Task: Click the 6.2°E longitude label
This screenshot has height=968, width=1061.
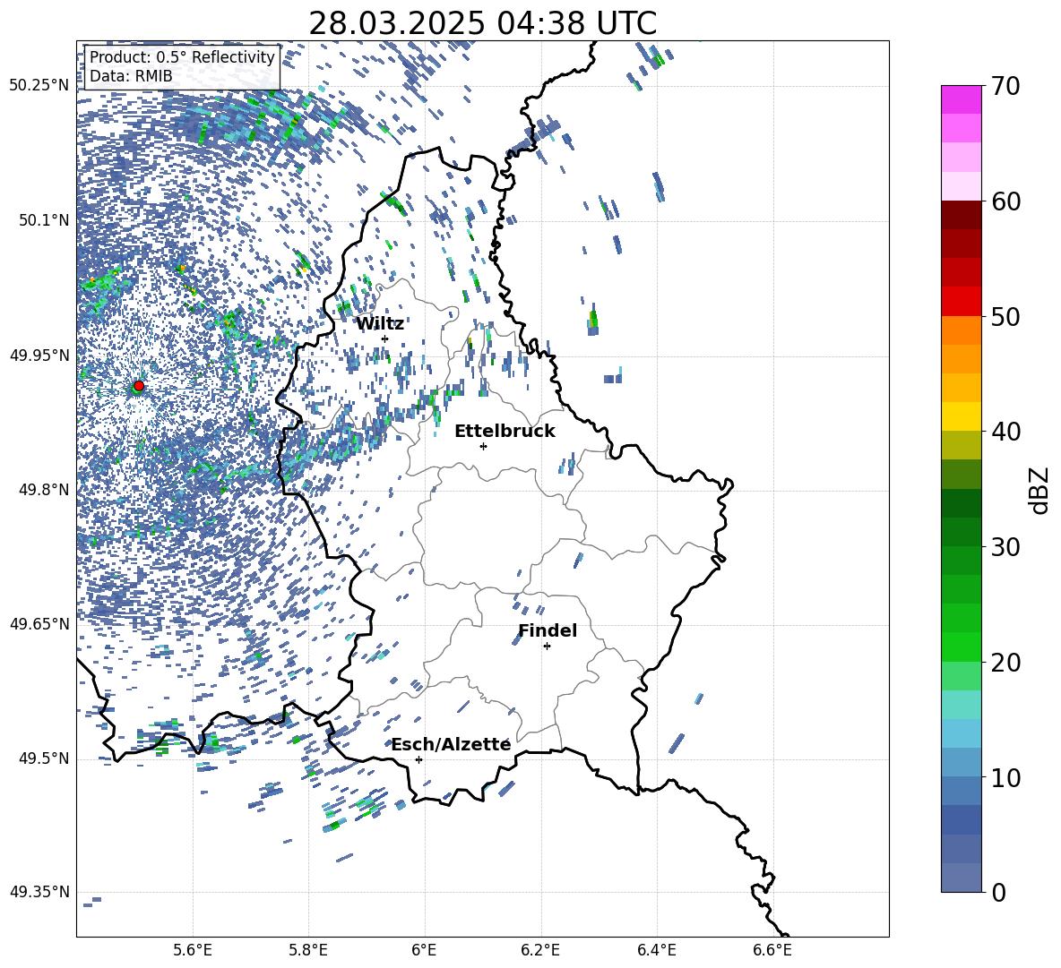Action: tap(540, 951)
